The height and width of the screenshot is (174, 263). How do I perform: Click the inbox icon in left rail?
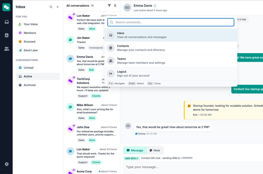[x=6, y=22]
